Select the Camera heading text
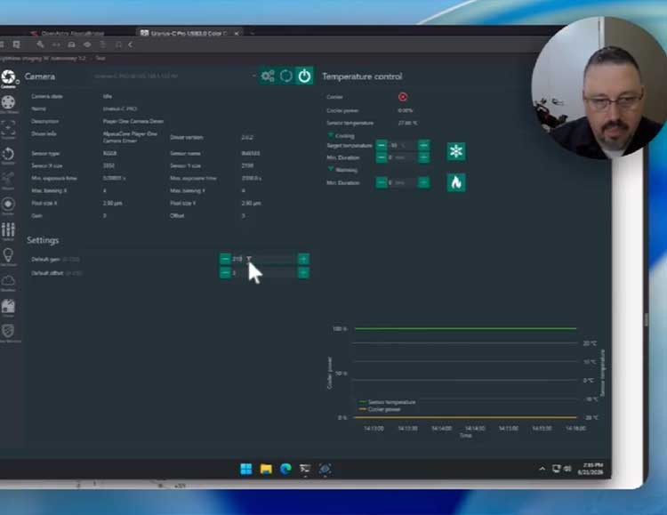Viewport: 667px width, 515px height. (x=40, y=76)
